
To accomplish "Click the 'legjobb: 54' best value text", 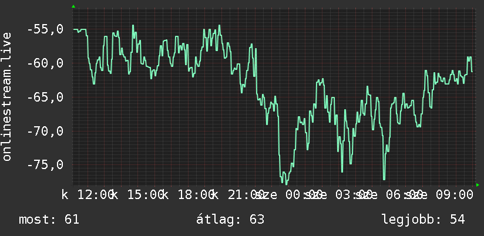I will click(x=423, y=220).
